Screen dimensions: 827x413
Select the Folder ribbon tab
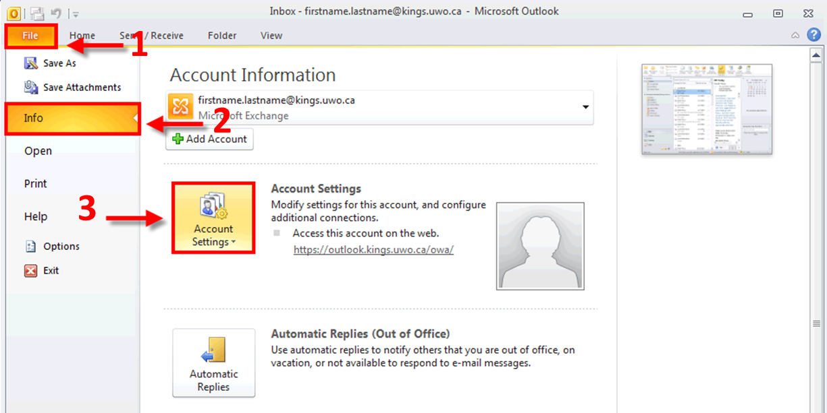222,36
